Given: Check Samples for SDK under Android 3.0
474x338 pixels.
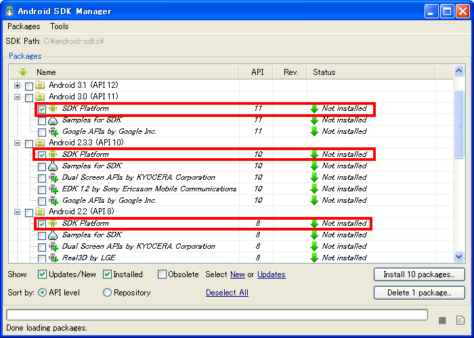Looking at the screenshot, I should 42,121.
